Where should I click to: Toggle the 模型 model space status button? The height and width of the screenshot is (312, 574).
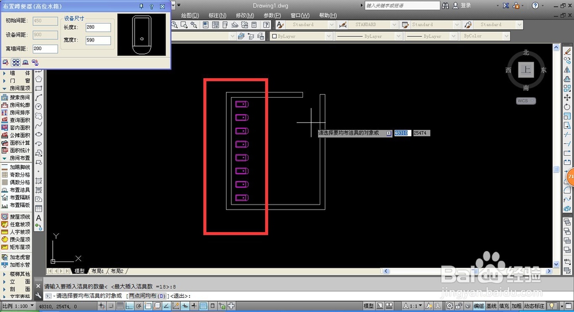coord(369,306)
